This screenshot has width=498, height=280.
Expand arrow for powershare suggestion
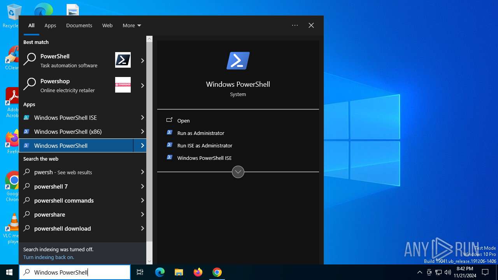click(142, 214)
